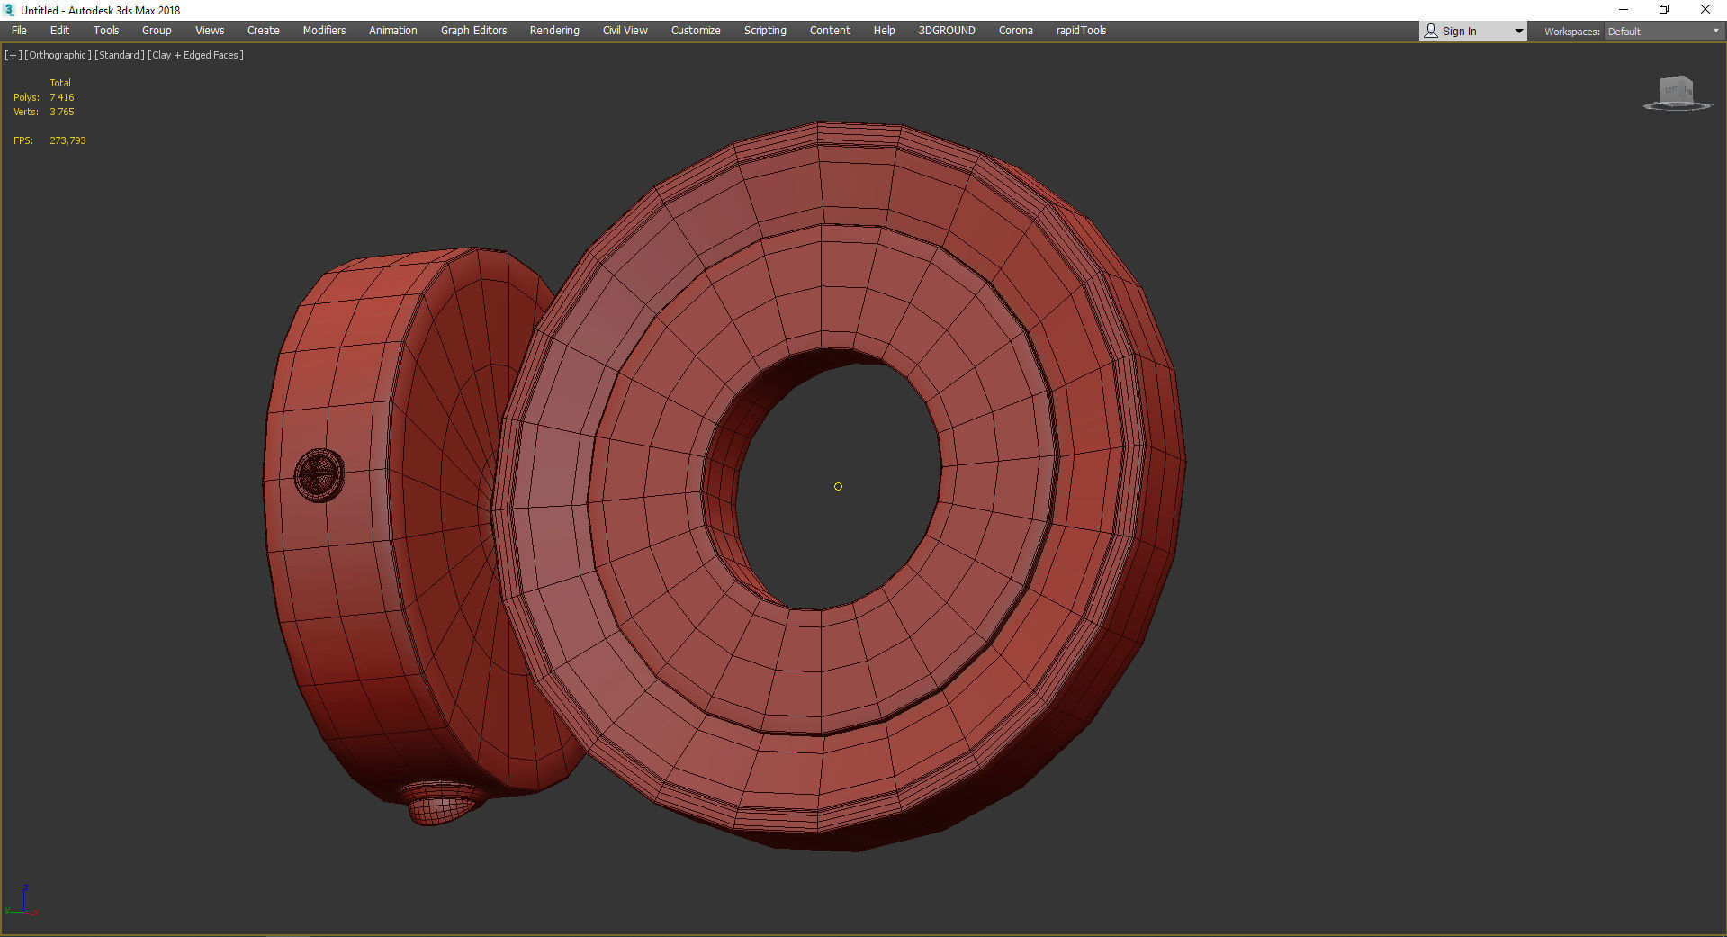Image resolution: width=1727 pixels, height=937 pixels.
Task: Open the Animation menu
Action: coord(393,31)
